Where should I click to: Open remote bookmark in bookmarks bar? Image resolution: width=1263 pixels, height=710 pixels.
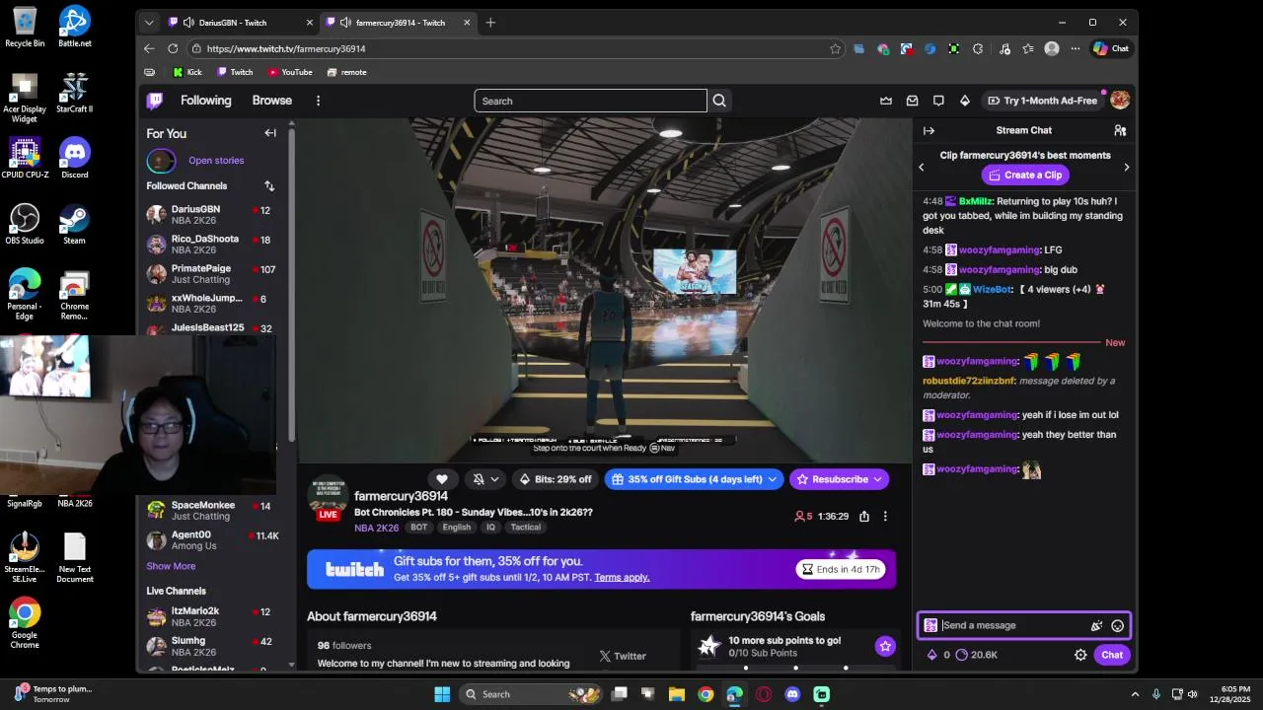(347, 72)
